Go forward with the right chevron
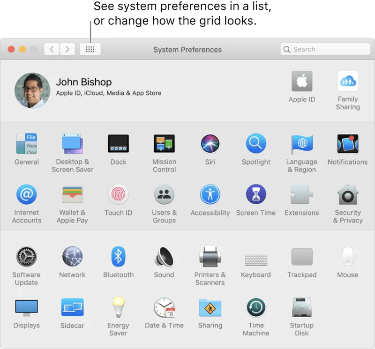Screen dimensions: 375x349 point(67,49)
